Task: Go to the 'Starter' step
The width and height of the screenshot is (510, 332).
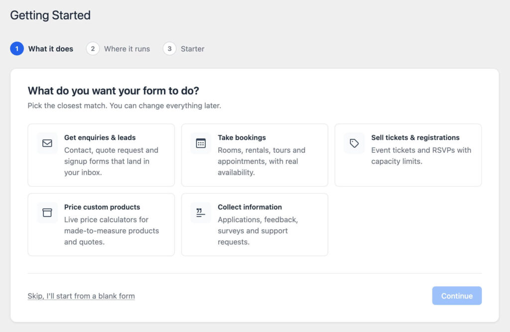Action: pos(193,49)
